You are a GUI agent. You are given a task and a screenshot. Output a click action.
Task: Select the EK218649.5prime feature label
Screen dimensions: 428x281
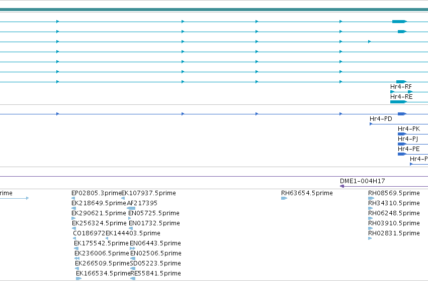(x=99, y=203)
